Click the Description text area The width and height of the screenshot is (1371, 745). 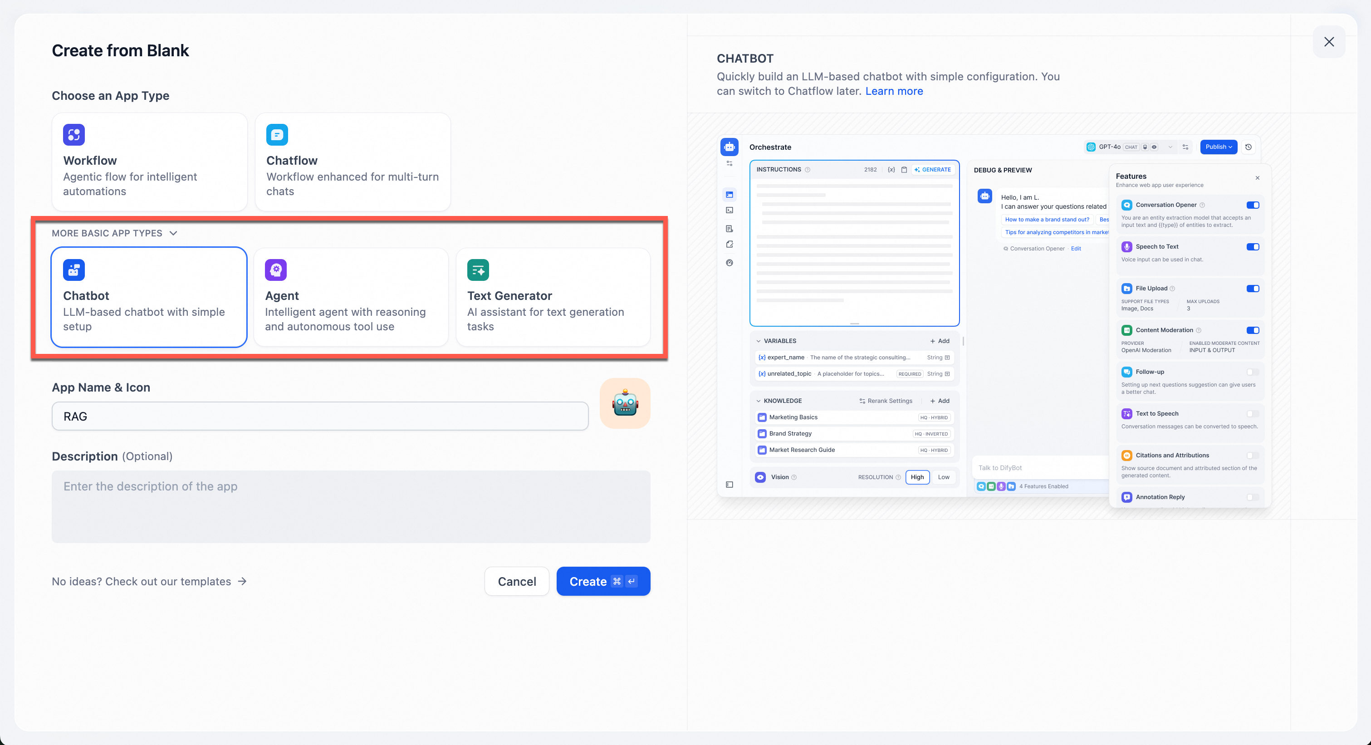click(x=351, y=506)
